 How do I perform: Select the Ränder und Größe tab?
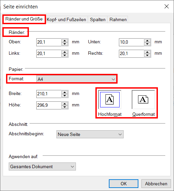click(24, 19)
